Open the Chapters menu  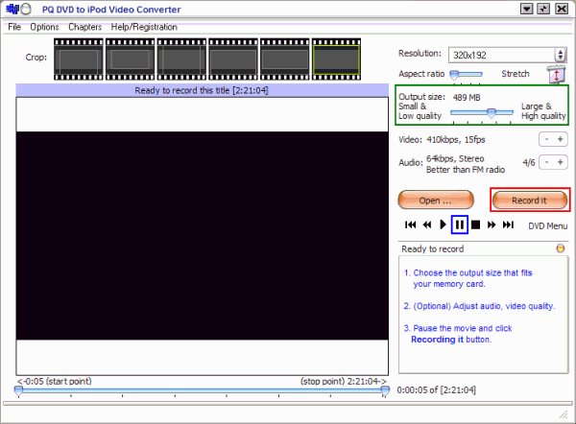pos(84,27)
